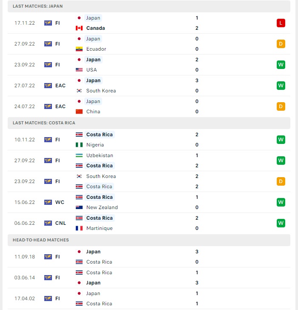Image resolution: width=298 pixels, height=310 pixels.
Task: Click the China flag icon
Action: (x=79, y=112)
